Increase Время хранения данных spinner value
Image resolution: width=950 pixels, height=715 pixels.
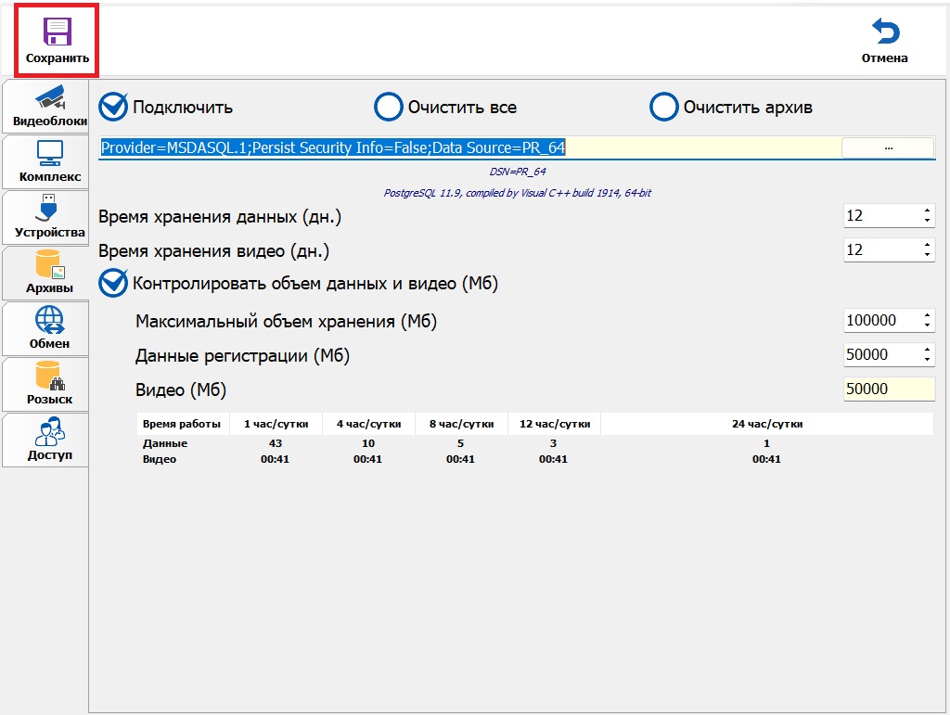[x=927, y=211]
